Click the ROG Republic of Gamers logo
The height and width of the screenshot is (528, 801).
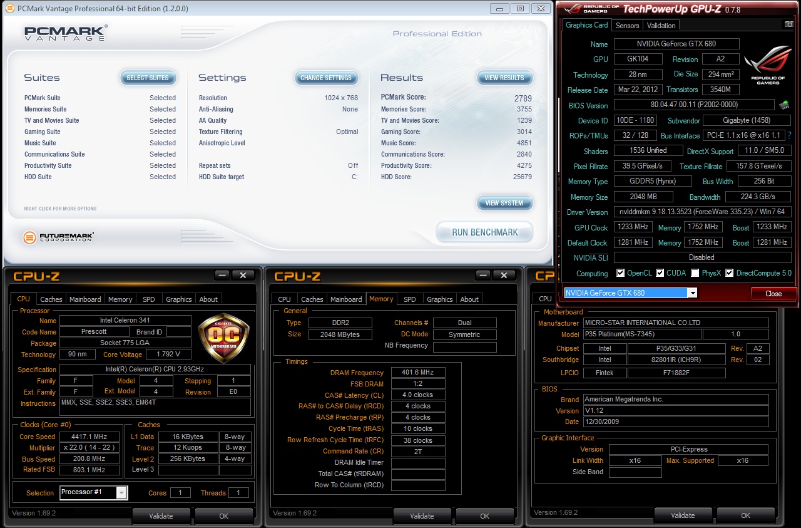pyautogui.click(x=768, y=66)
